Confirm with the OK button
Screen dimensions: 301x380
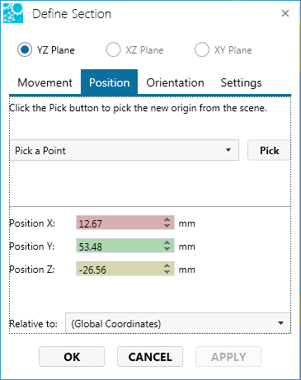point(72,357)
